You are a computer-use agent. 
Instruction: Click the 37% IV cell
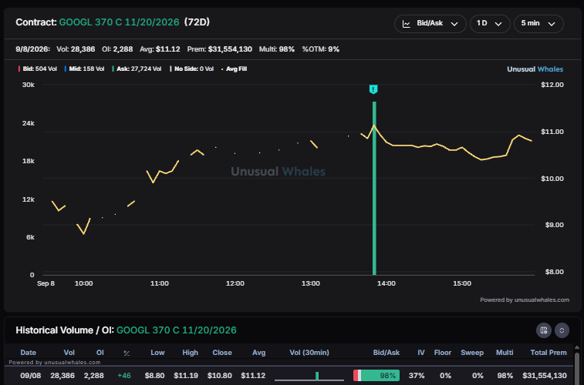pyautogui.click(x=417, y=375)
